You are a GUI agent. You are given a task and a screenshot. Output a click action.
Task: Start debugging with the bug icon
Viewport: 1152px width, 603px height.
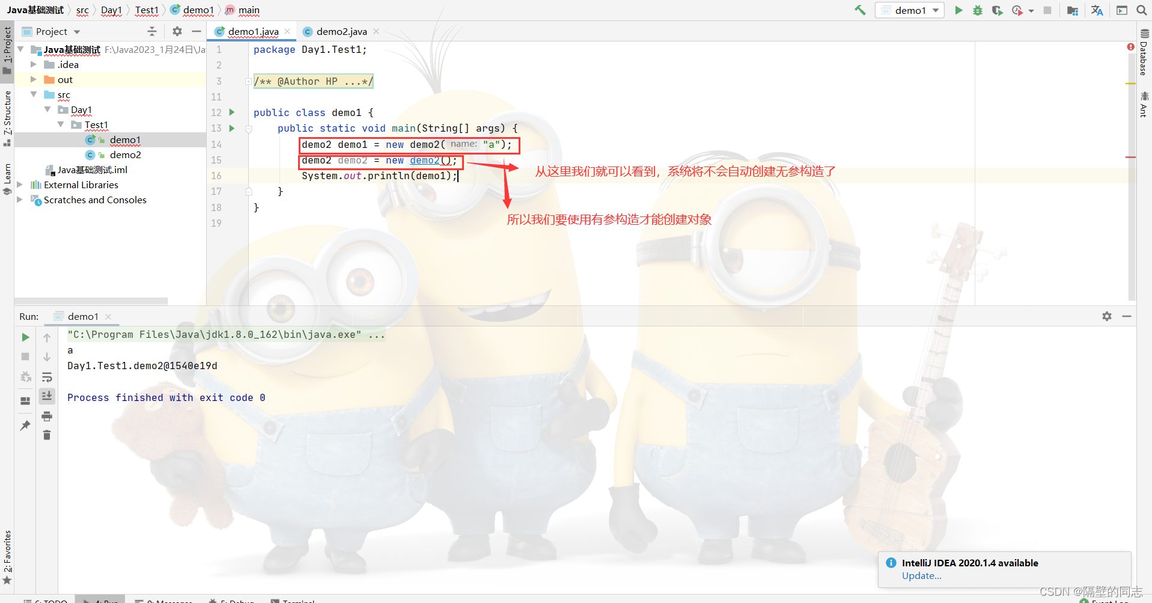978,10
